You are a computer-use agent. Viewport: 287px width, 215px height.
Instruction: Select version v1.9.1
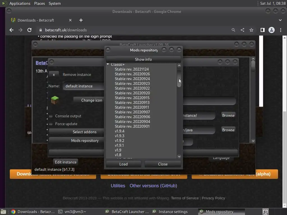119,145
